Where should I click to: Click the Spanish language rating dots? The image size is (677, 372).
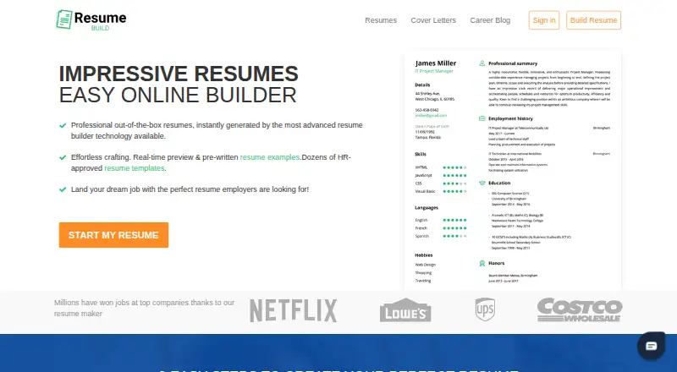coord(454,236)
